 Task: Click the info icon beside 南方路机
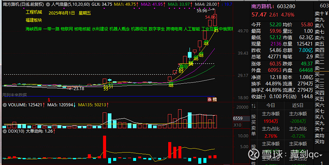click(x=273, y=7)
